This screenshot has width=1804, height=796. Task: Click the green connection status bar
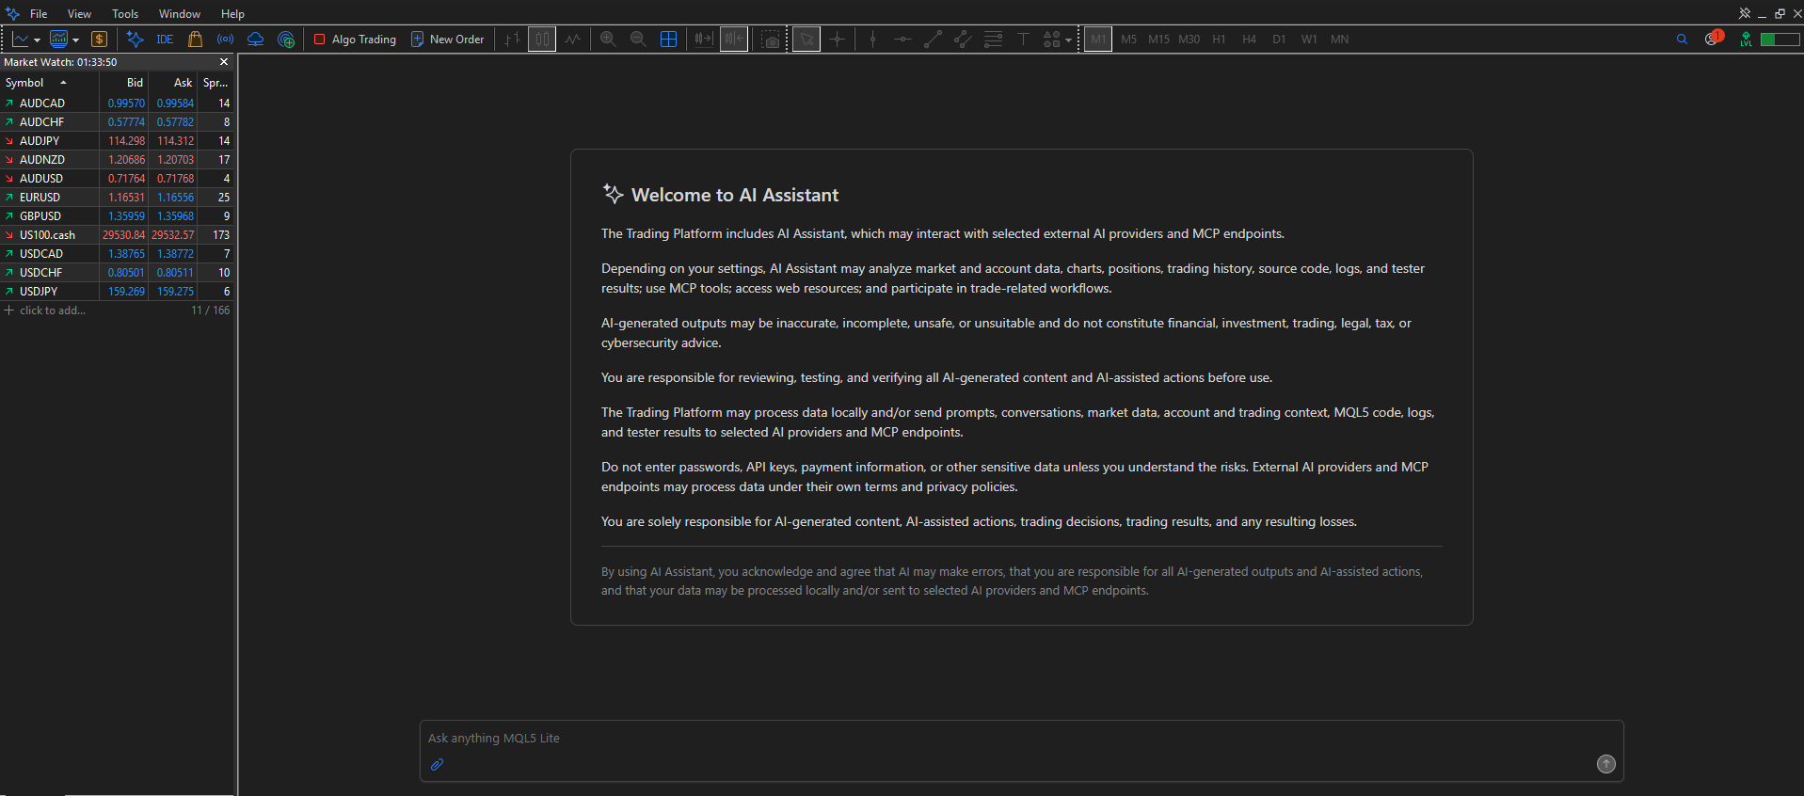coord(1780,39)
